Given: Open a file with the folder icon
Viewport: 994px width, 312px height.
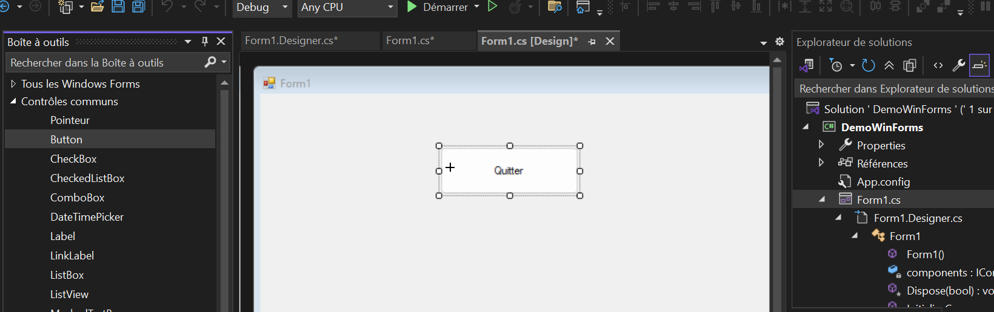Looking at the screenshot, I should click(97, 7).
